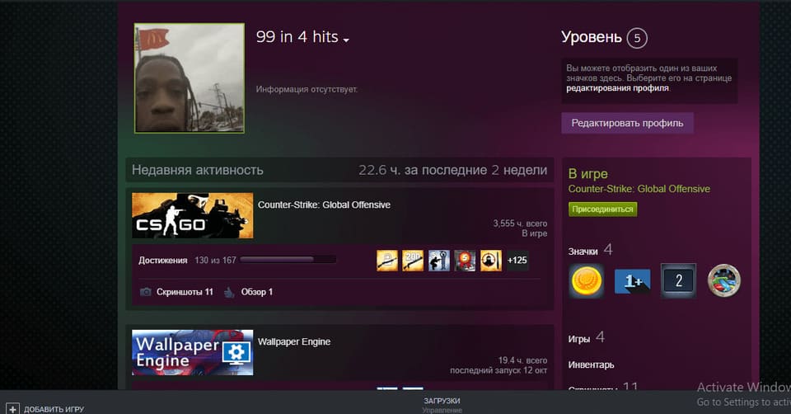This screenshot has width=791, height=414.
Task: Open the first CS:GO achievement icon with pistol
Action: pyautogui.click(x=387, y=261)
